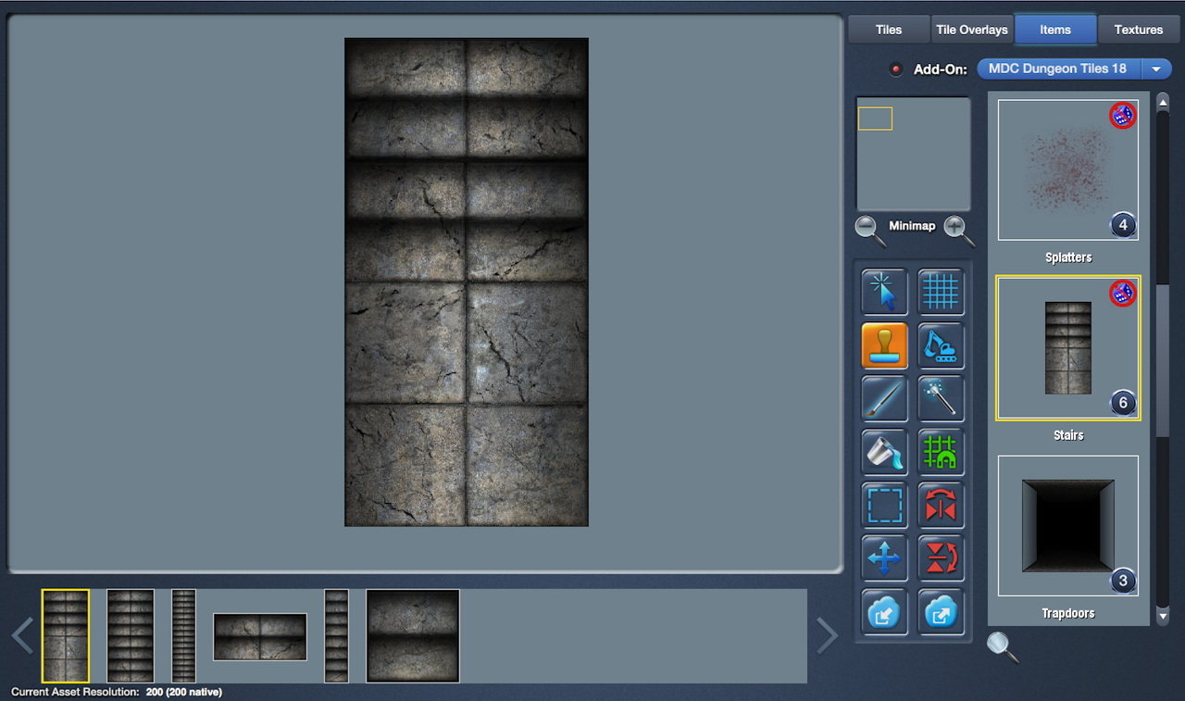
Task: Click the flip horizontal icon
Action: click(x=941, y=506)
